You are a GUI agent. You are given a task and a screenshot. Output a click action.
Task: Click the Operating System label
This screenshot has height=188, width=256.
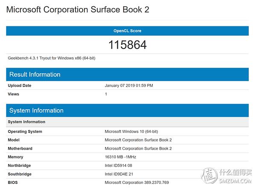(x=25, y=132)
